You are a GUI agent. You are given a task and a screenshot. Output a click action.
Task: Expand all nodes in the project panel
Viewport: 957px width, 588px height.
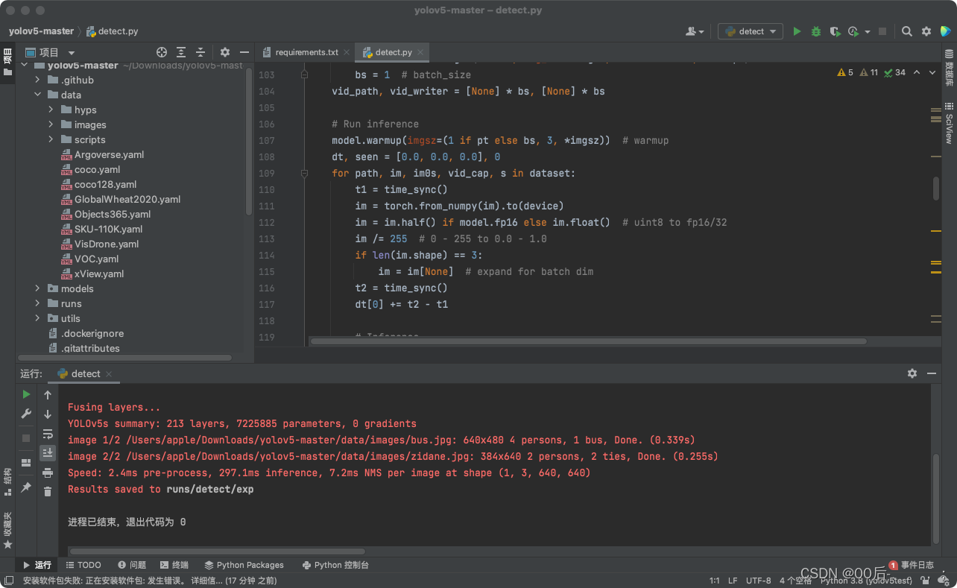pos(181,52)
